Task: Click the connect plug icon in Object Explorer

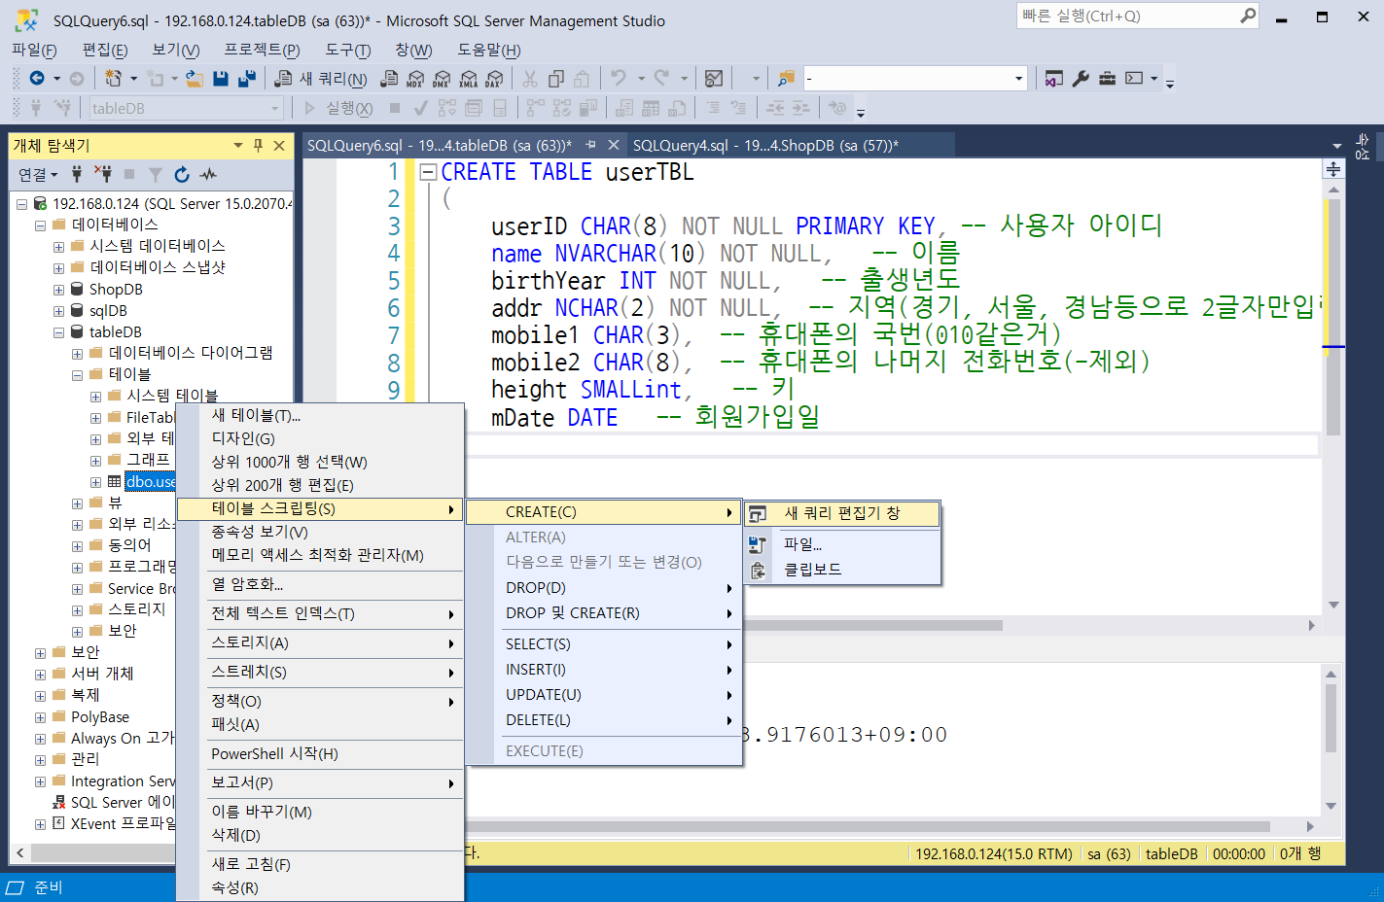Action: pyautogui.click(x=77, y=174)
